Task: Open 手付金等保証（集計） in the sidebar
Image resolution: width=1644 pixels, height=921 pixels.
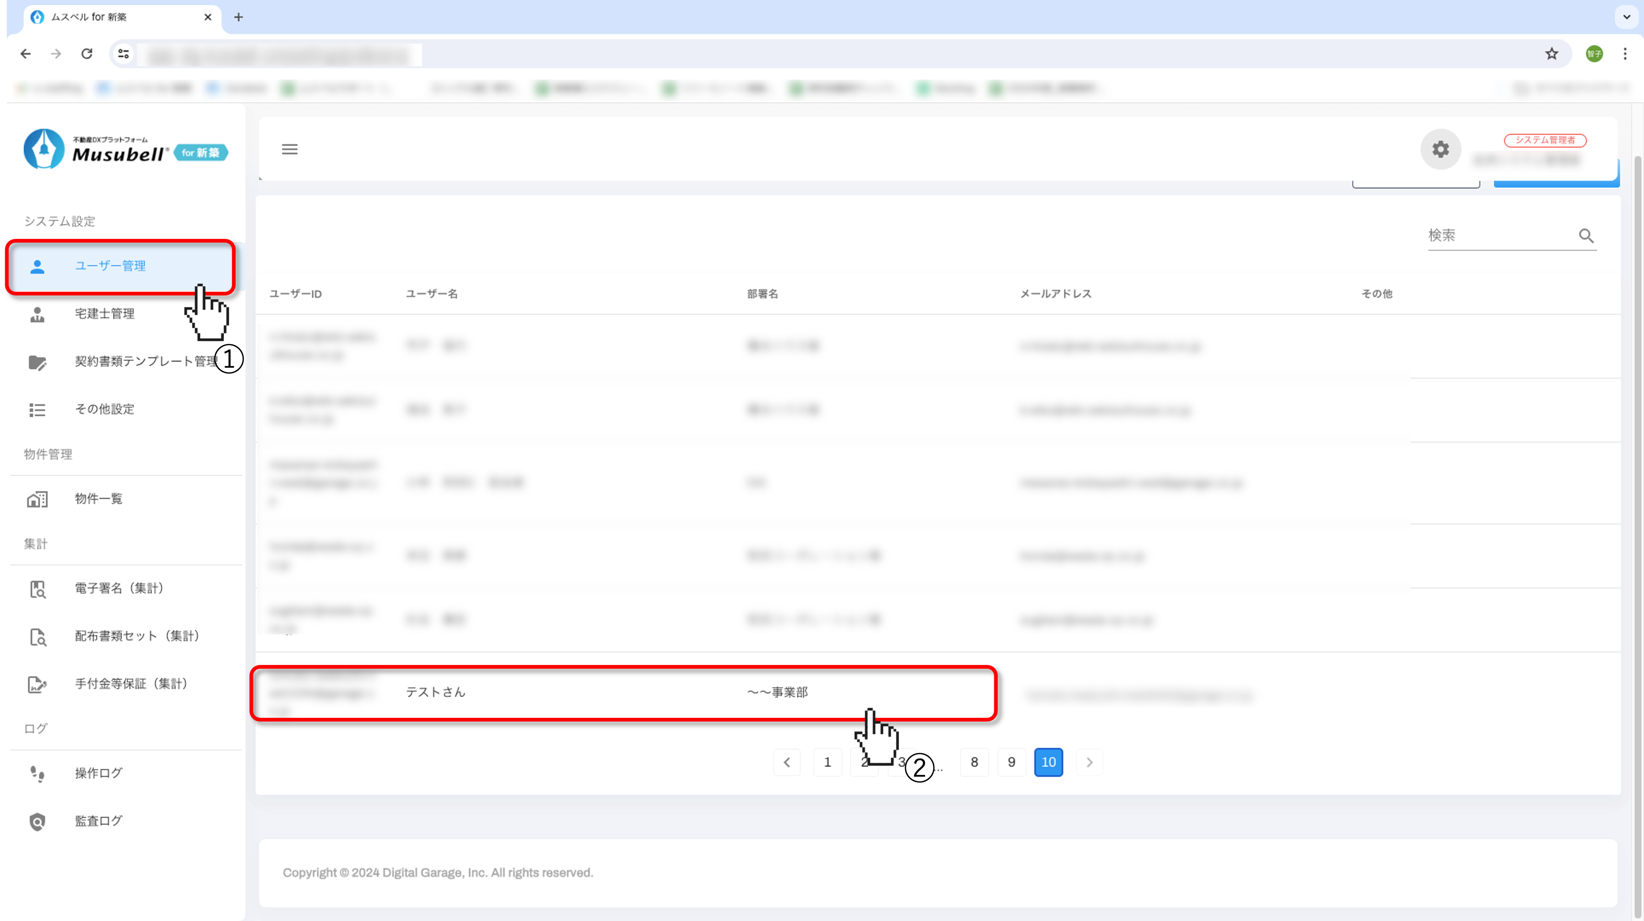Action: 131,684
